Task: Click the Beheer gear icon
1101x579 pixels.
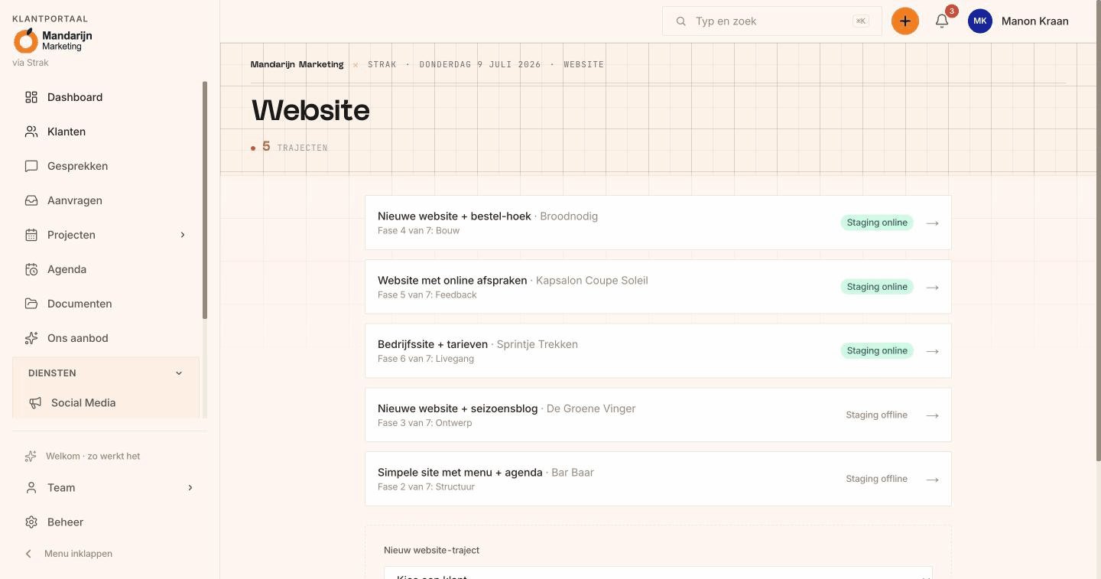Action: [x=31, y=522]
